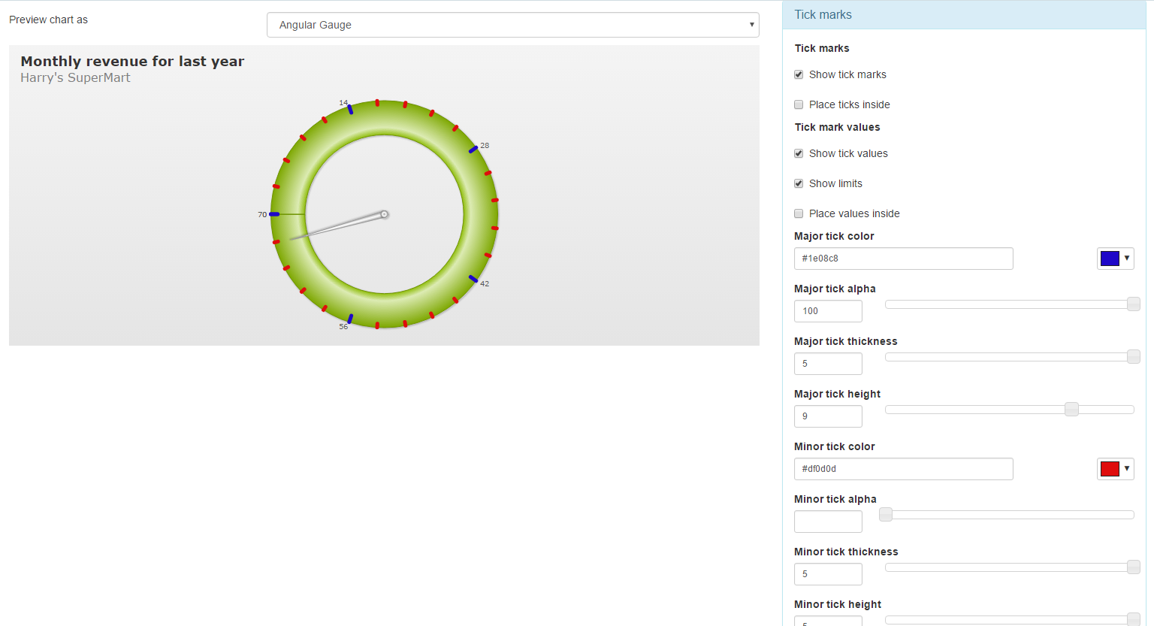Uncheck the Show tick values option

(799, 154)
